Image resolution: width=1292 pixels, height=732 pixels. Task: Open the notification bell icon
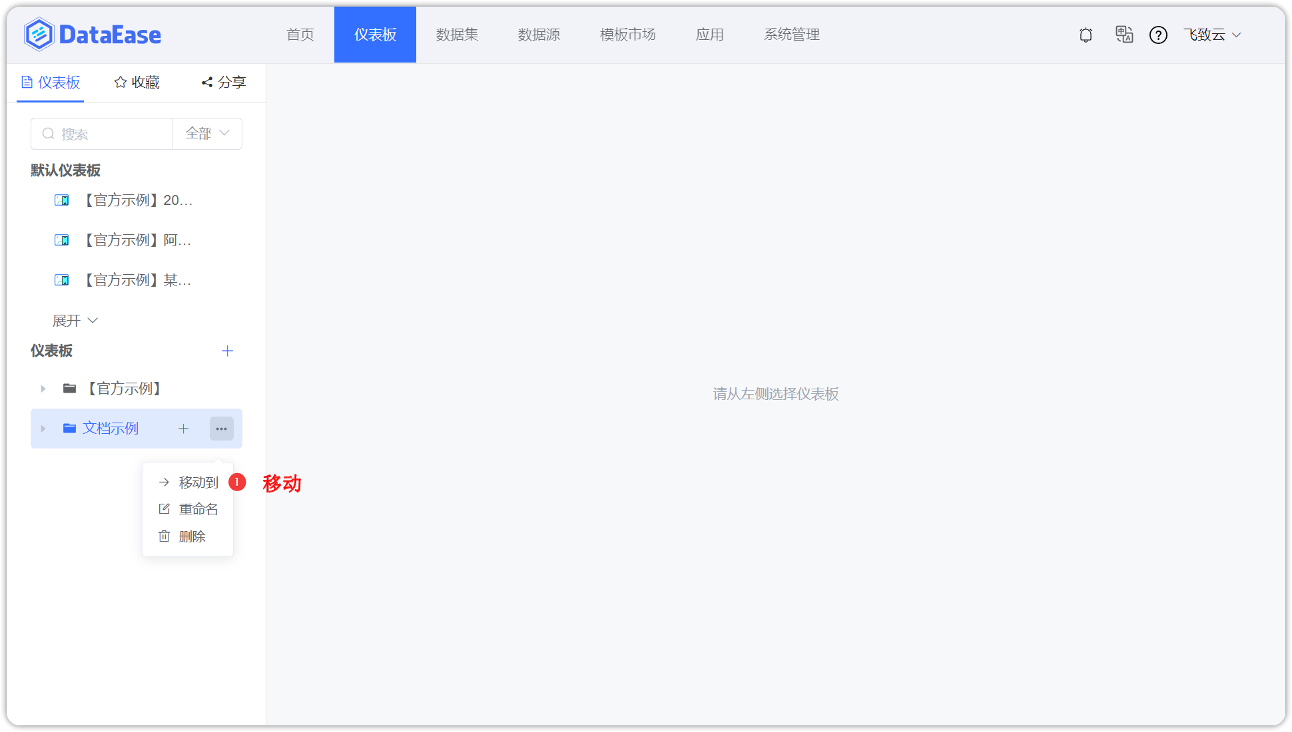[x=1086, y=35]
